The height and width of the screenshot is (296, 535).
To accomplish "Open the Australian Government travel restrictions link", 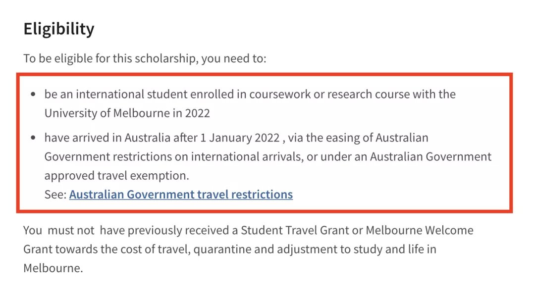I will click(181, 195).
